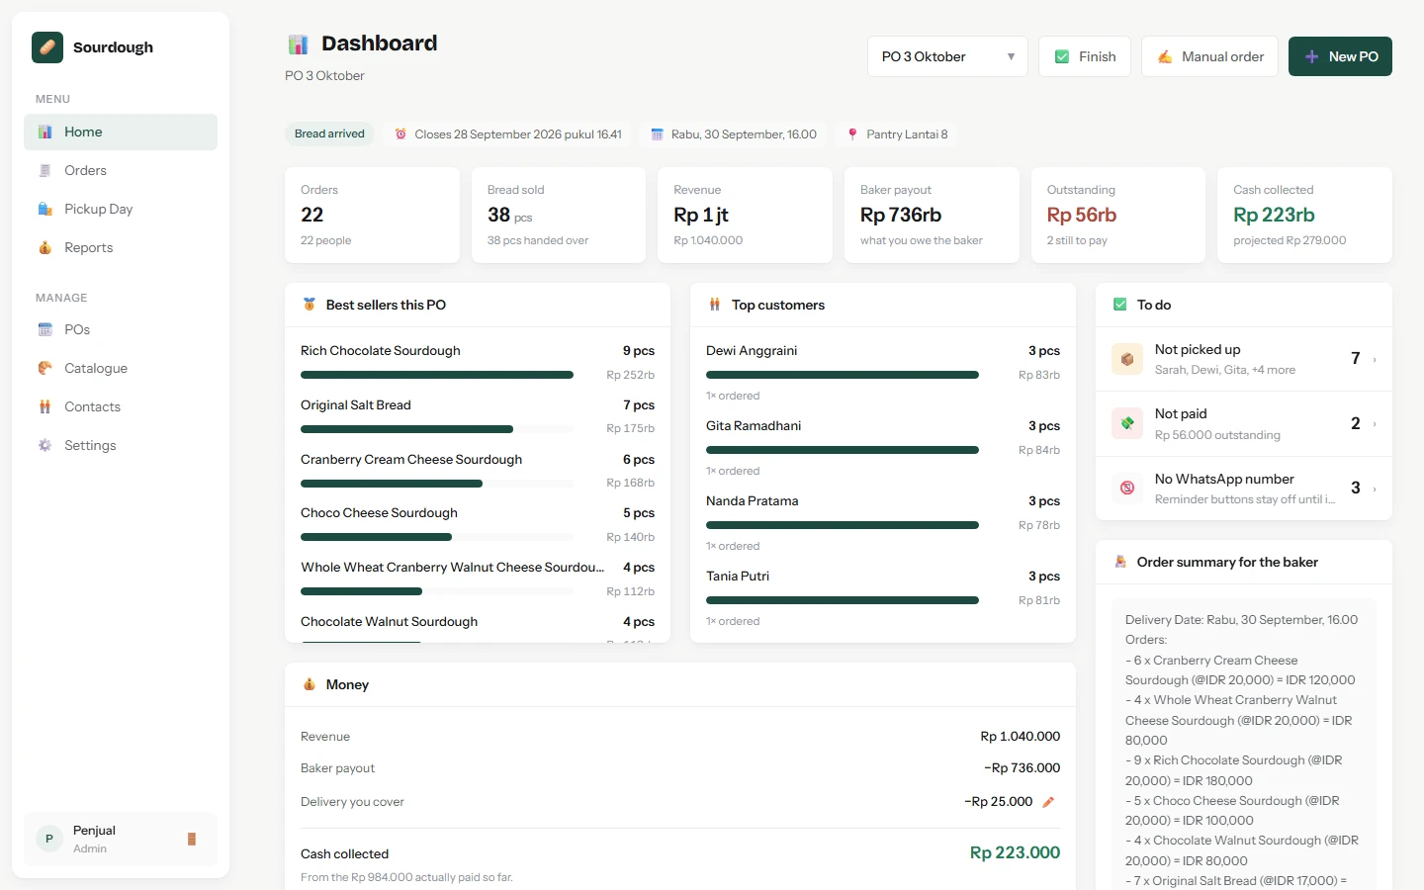Select the Bread sold 38 pcs card
The width and height of the screenshot is (1424, 890).
pos(559,215)
